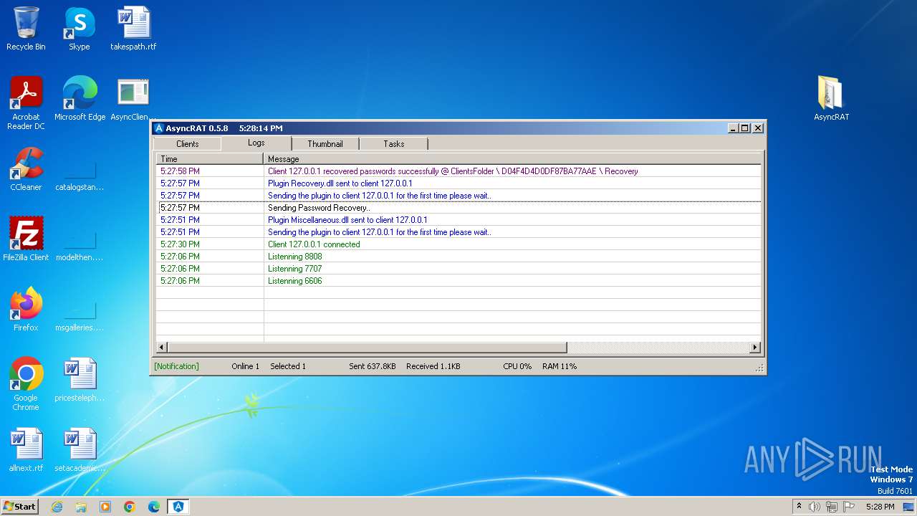917x516 pixels.
Task: Click the AsyncRAT window resize grip
Action: coord(760,368)
